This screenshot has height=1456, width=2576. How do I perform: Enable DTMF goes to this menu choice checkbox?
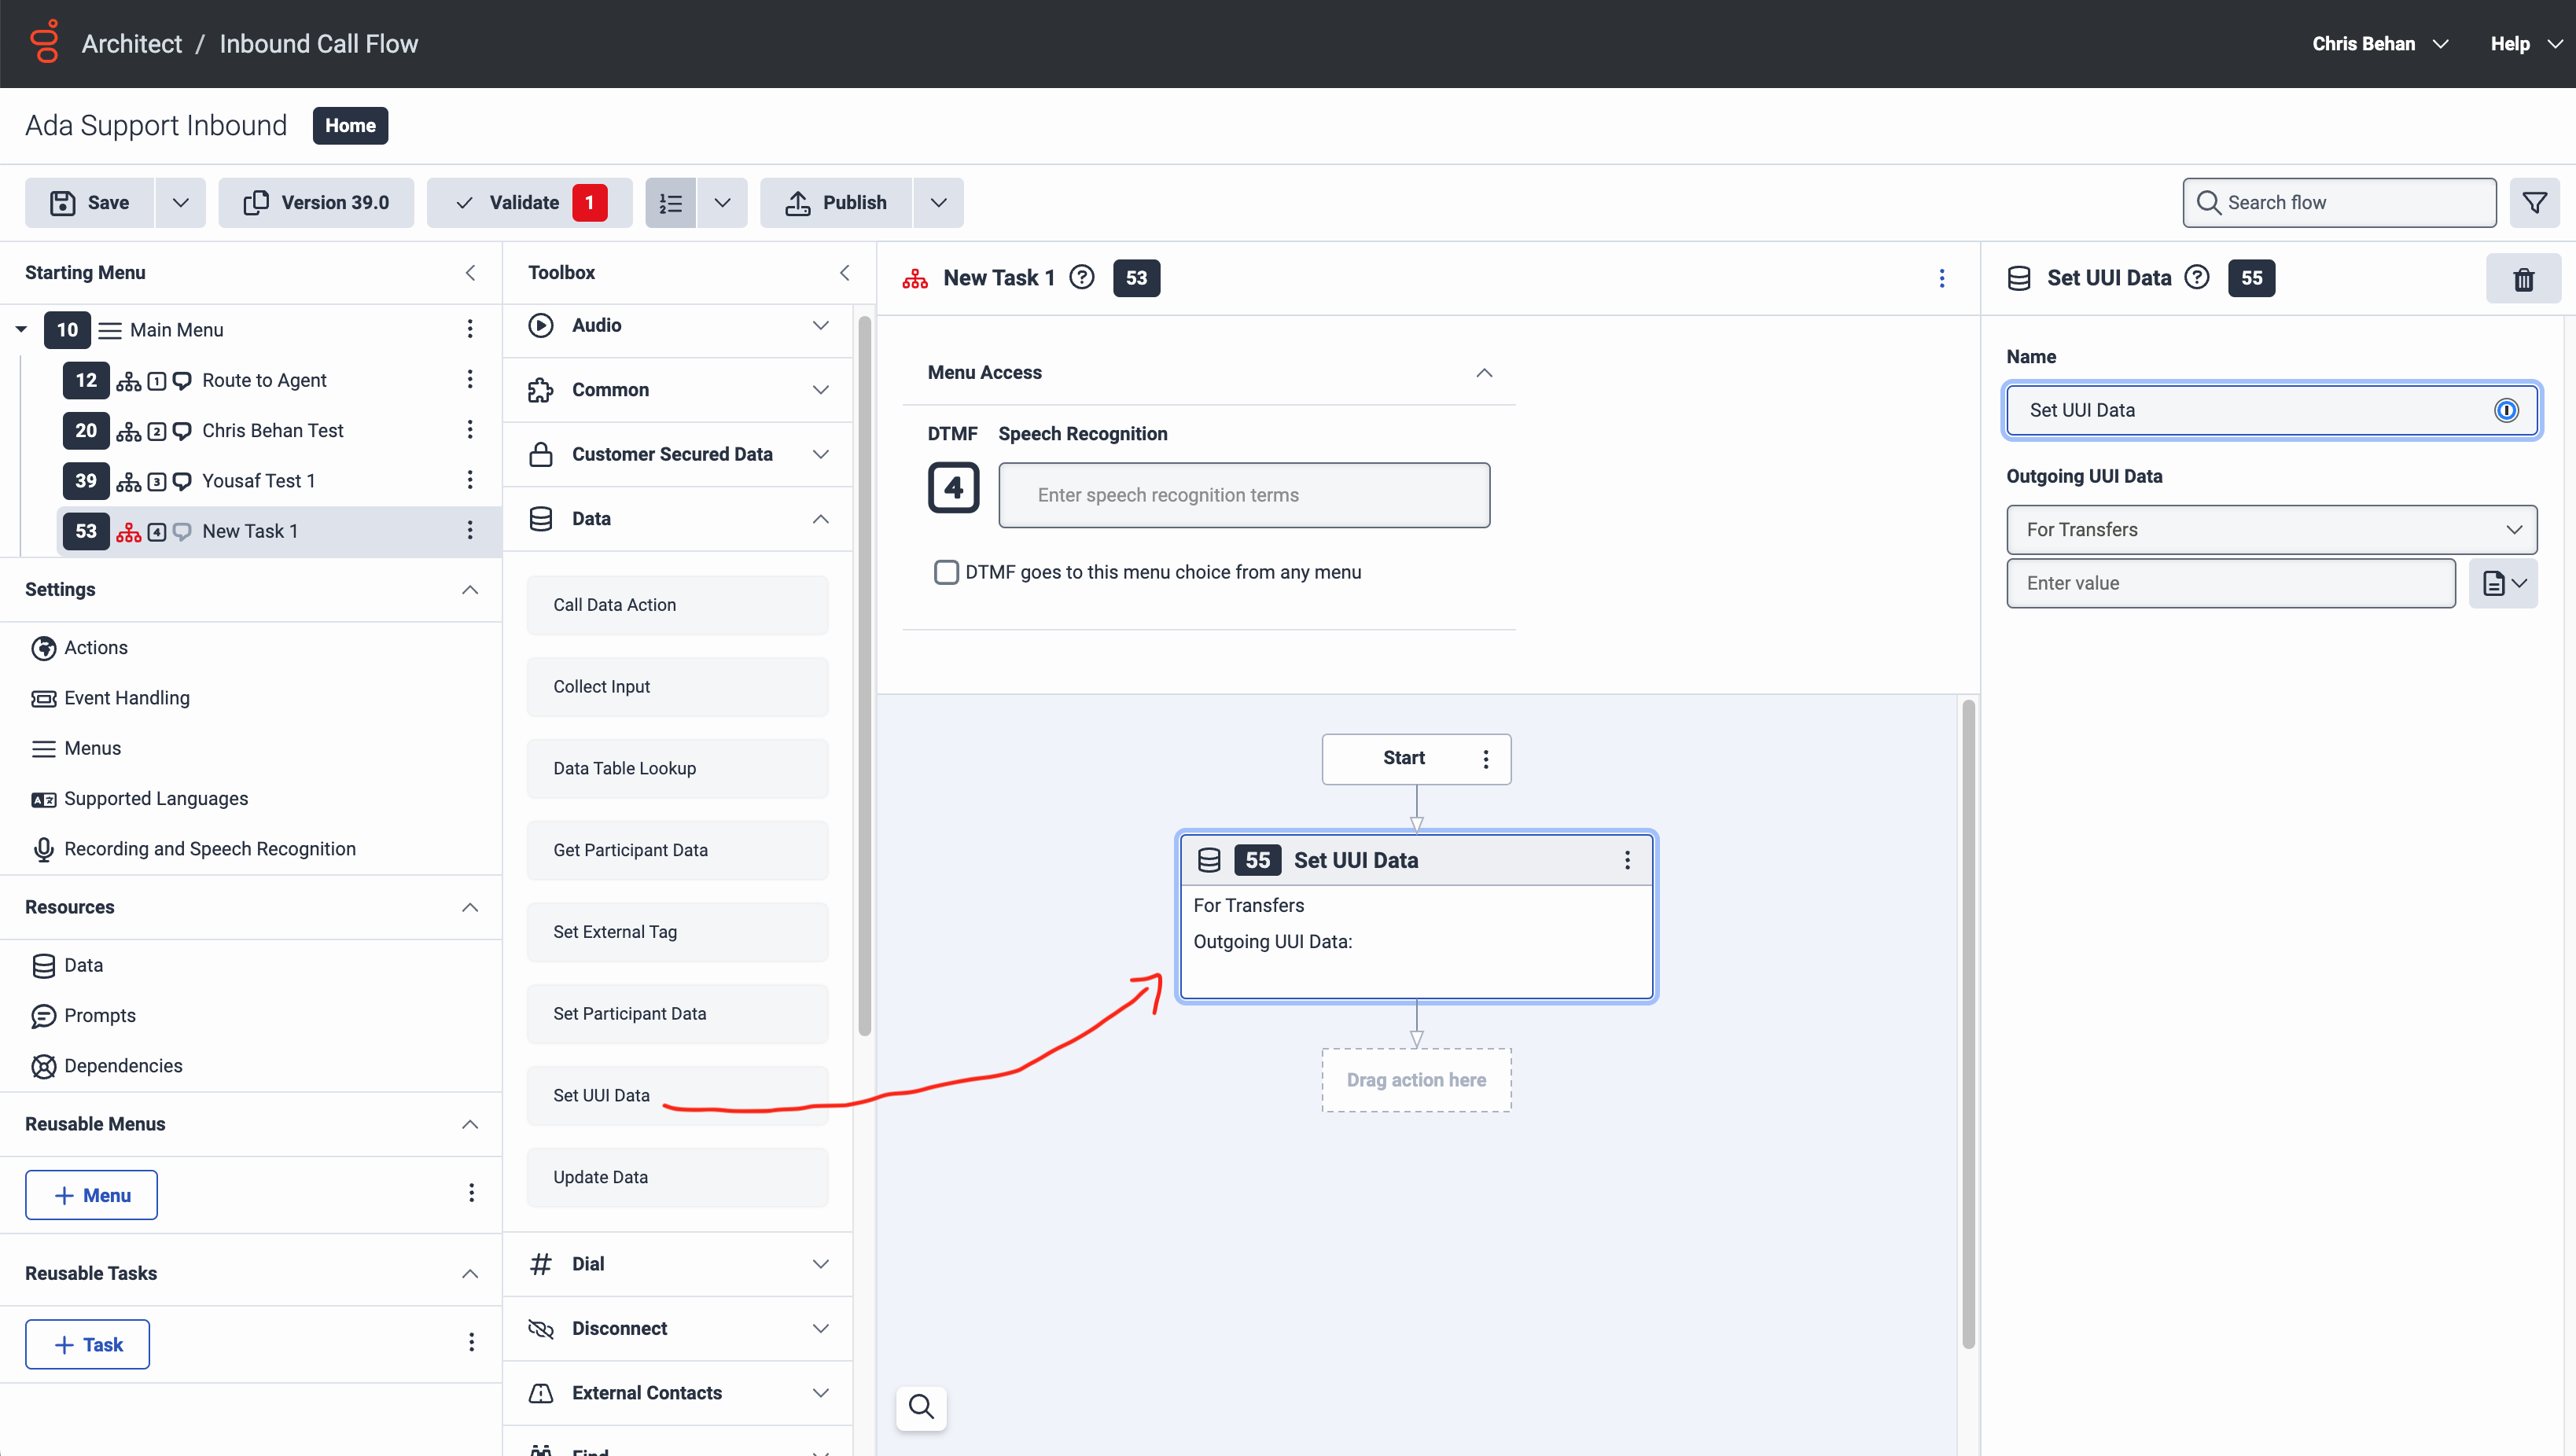coord(946,572)
